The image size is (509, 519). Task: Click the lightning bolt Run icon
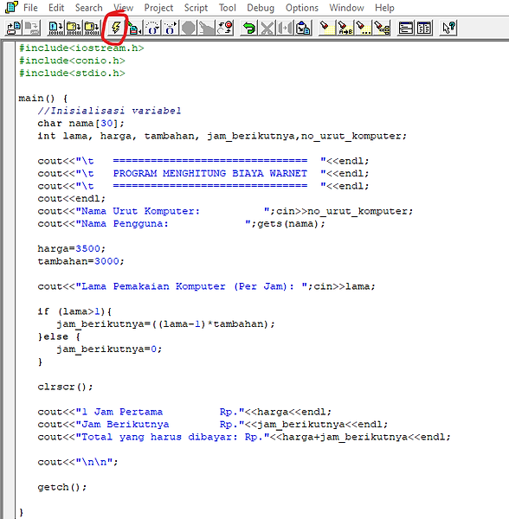click(x=116, y=29)
